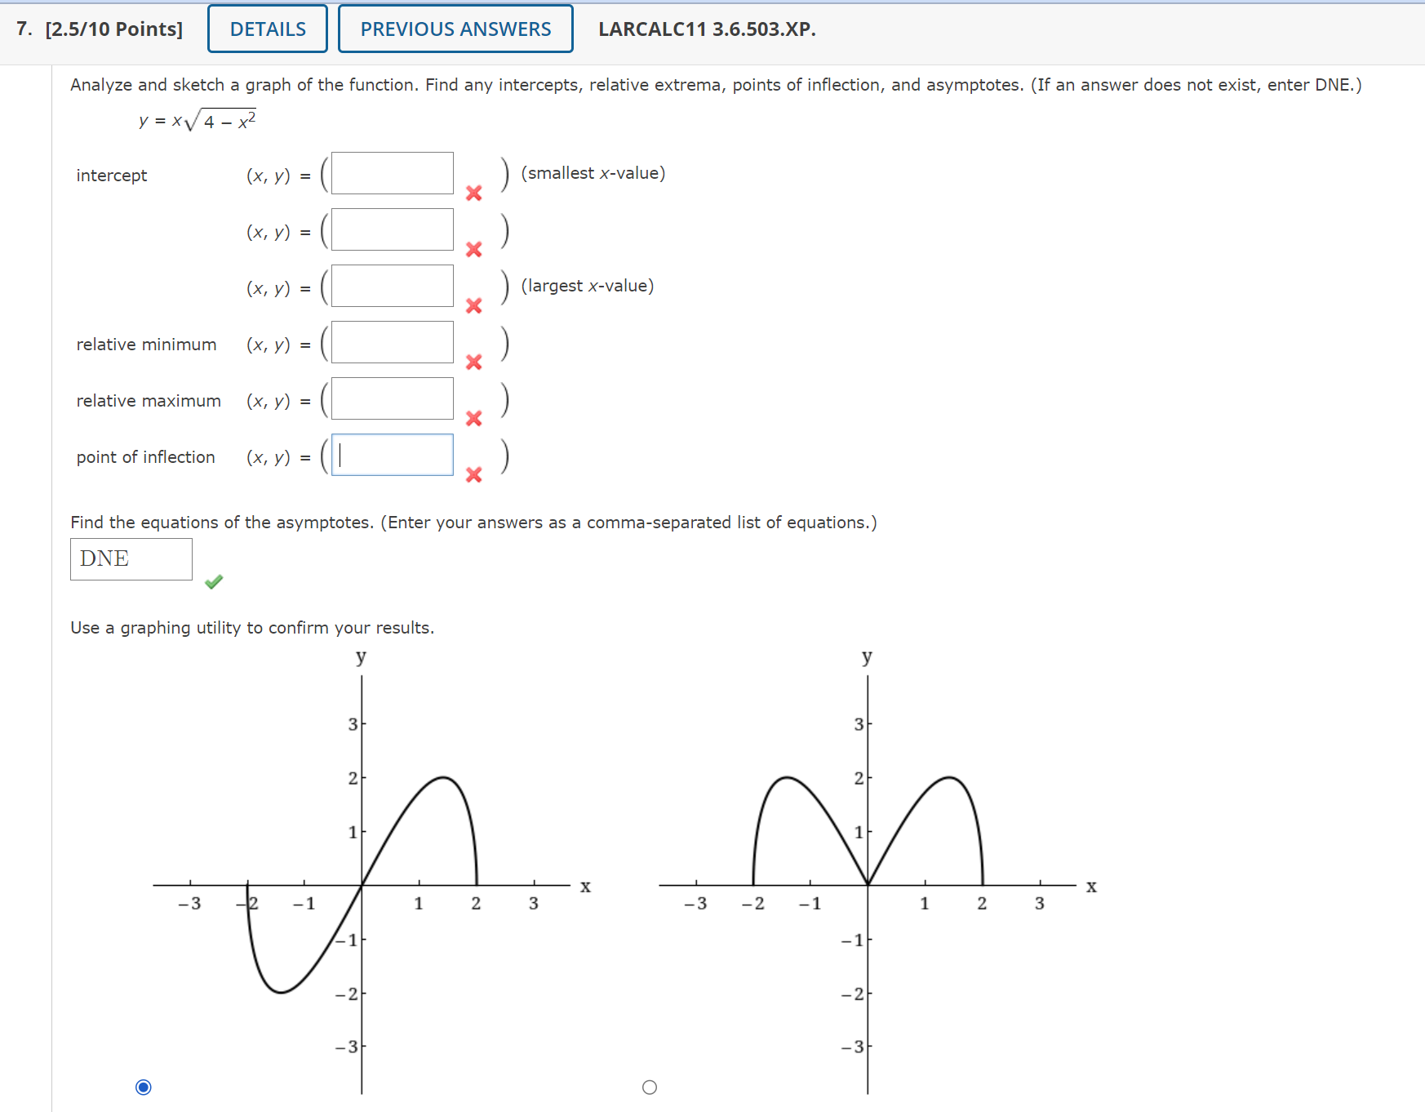Click the red X beside the relative maximum answer
Viewport: 1425px width, 1112px height.
474,419
